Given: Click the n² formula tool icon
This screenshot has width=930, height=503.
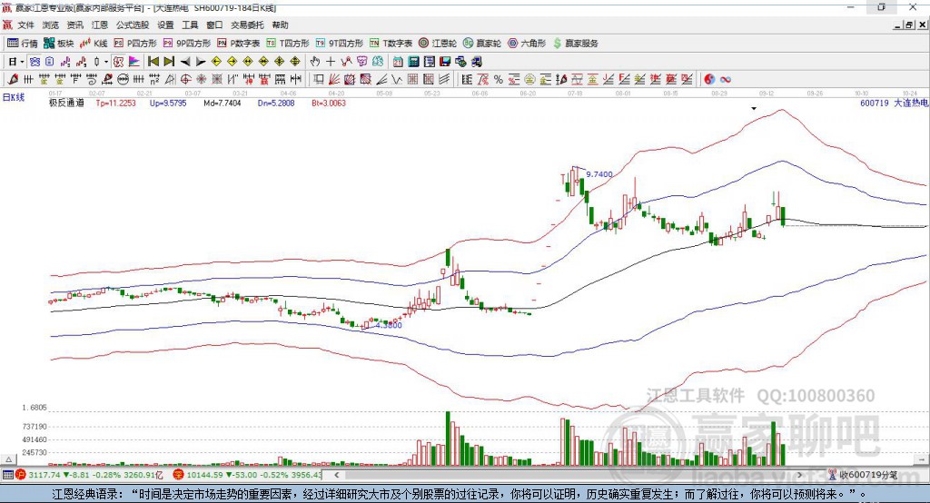Looking at the screenshot, I should click(154, 80).
